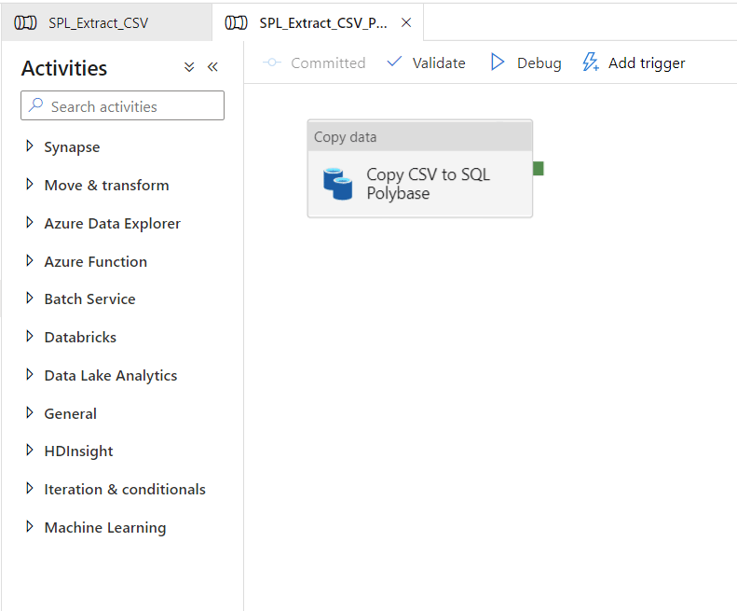The width and height of the screenshot is (737, 611).
Task: Expand the Azure Function group
Action: click(30, 260)
